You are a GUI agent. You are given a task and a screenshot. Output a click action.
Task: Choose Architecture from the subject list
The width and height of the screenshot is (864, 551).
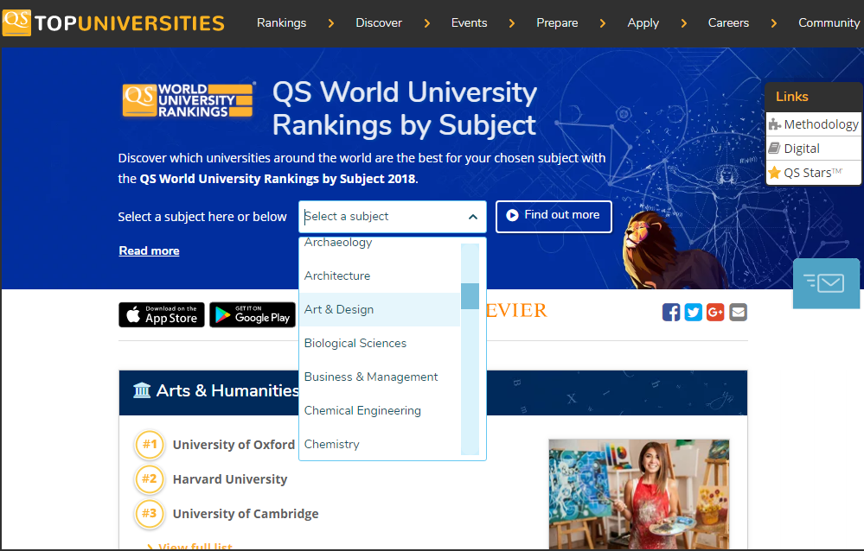pyautogui.click(x=380, y=275)
